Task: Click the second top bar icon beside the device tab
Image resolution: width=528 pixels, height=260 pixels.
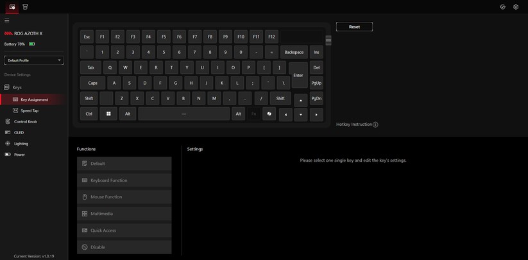Action: coord(25,7)
